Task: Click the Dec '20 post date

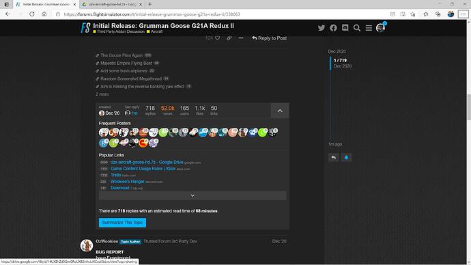Action: [x=279, y=241]
